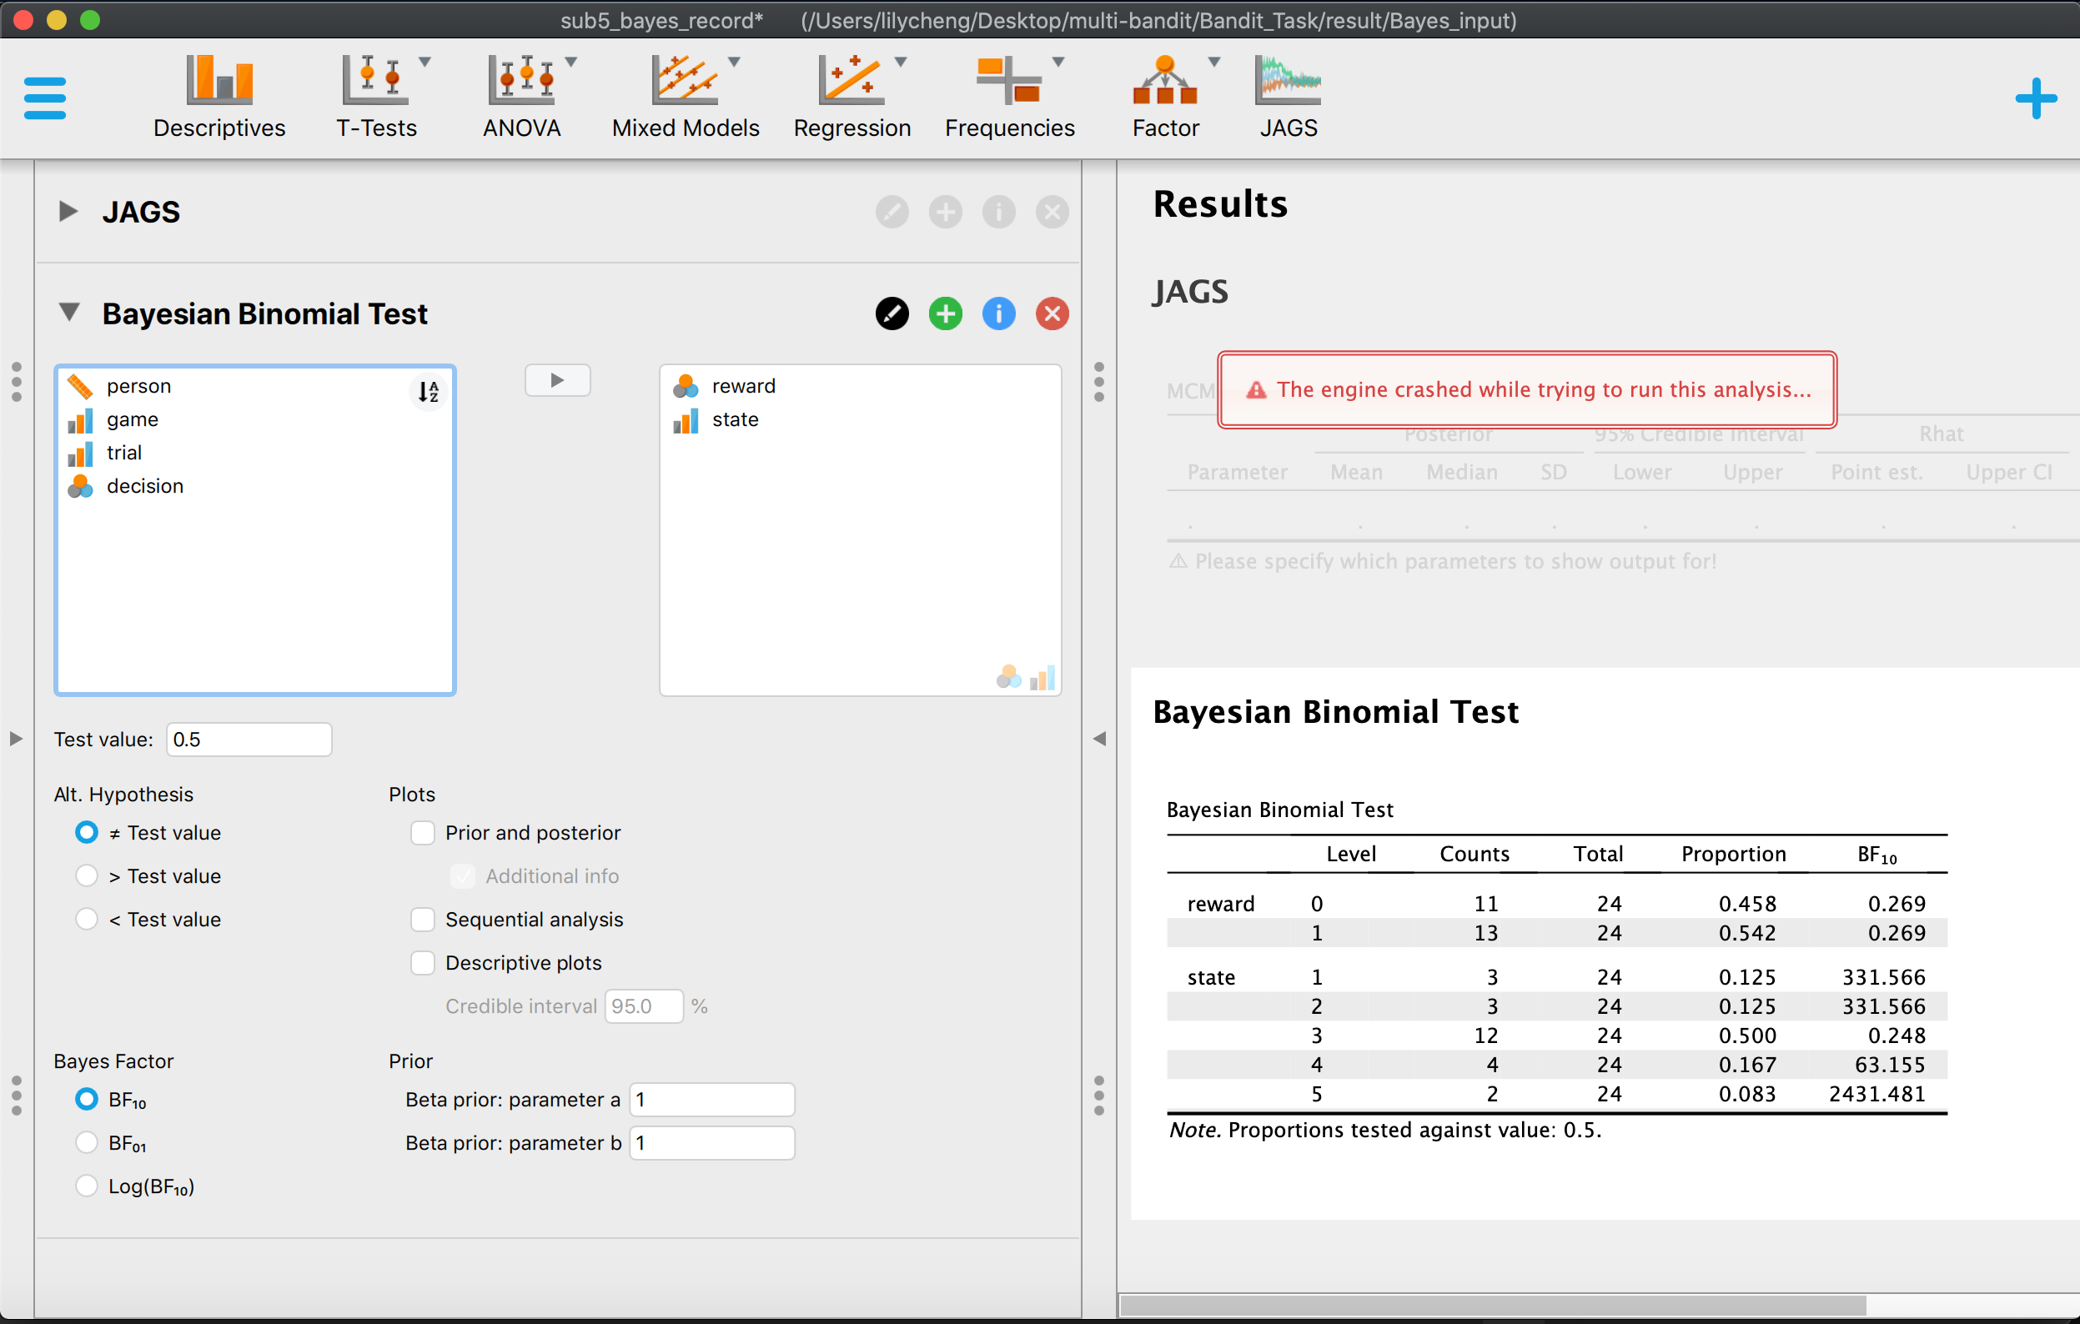Open the hamburger menu
Viewport: 2080px width, 1324px height.
[44, 97]
